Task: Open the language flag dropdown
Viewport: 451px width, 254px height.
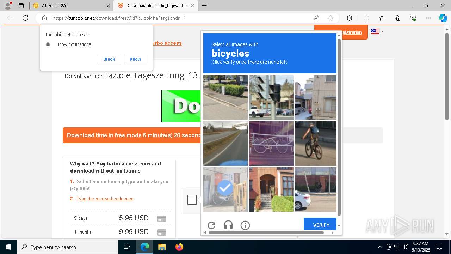Action: (377, 31)
